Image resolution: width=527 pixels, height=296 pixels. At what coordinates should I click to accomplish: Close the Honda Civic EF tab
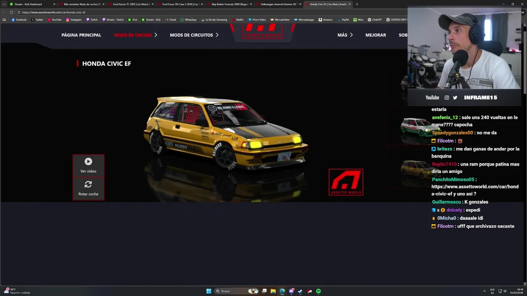(350, 4)
